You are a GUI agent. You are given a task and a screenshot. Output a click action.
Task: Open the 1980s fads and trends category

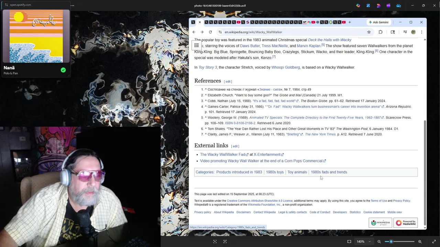coord(329,172)
